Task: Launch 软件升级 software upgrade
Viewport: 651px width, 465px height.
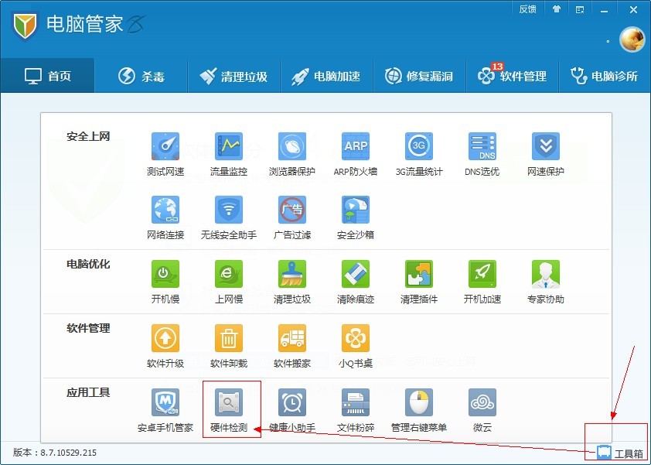Action: [x=165, y=347]
